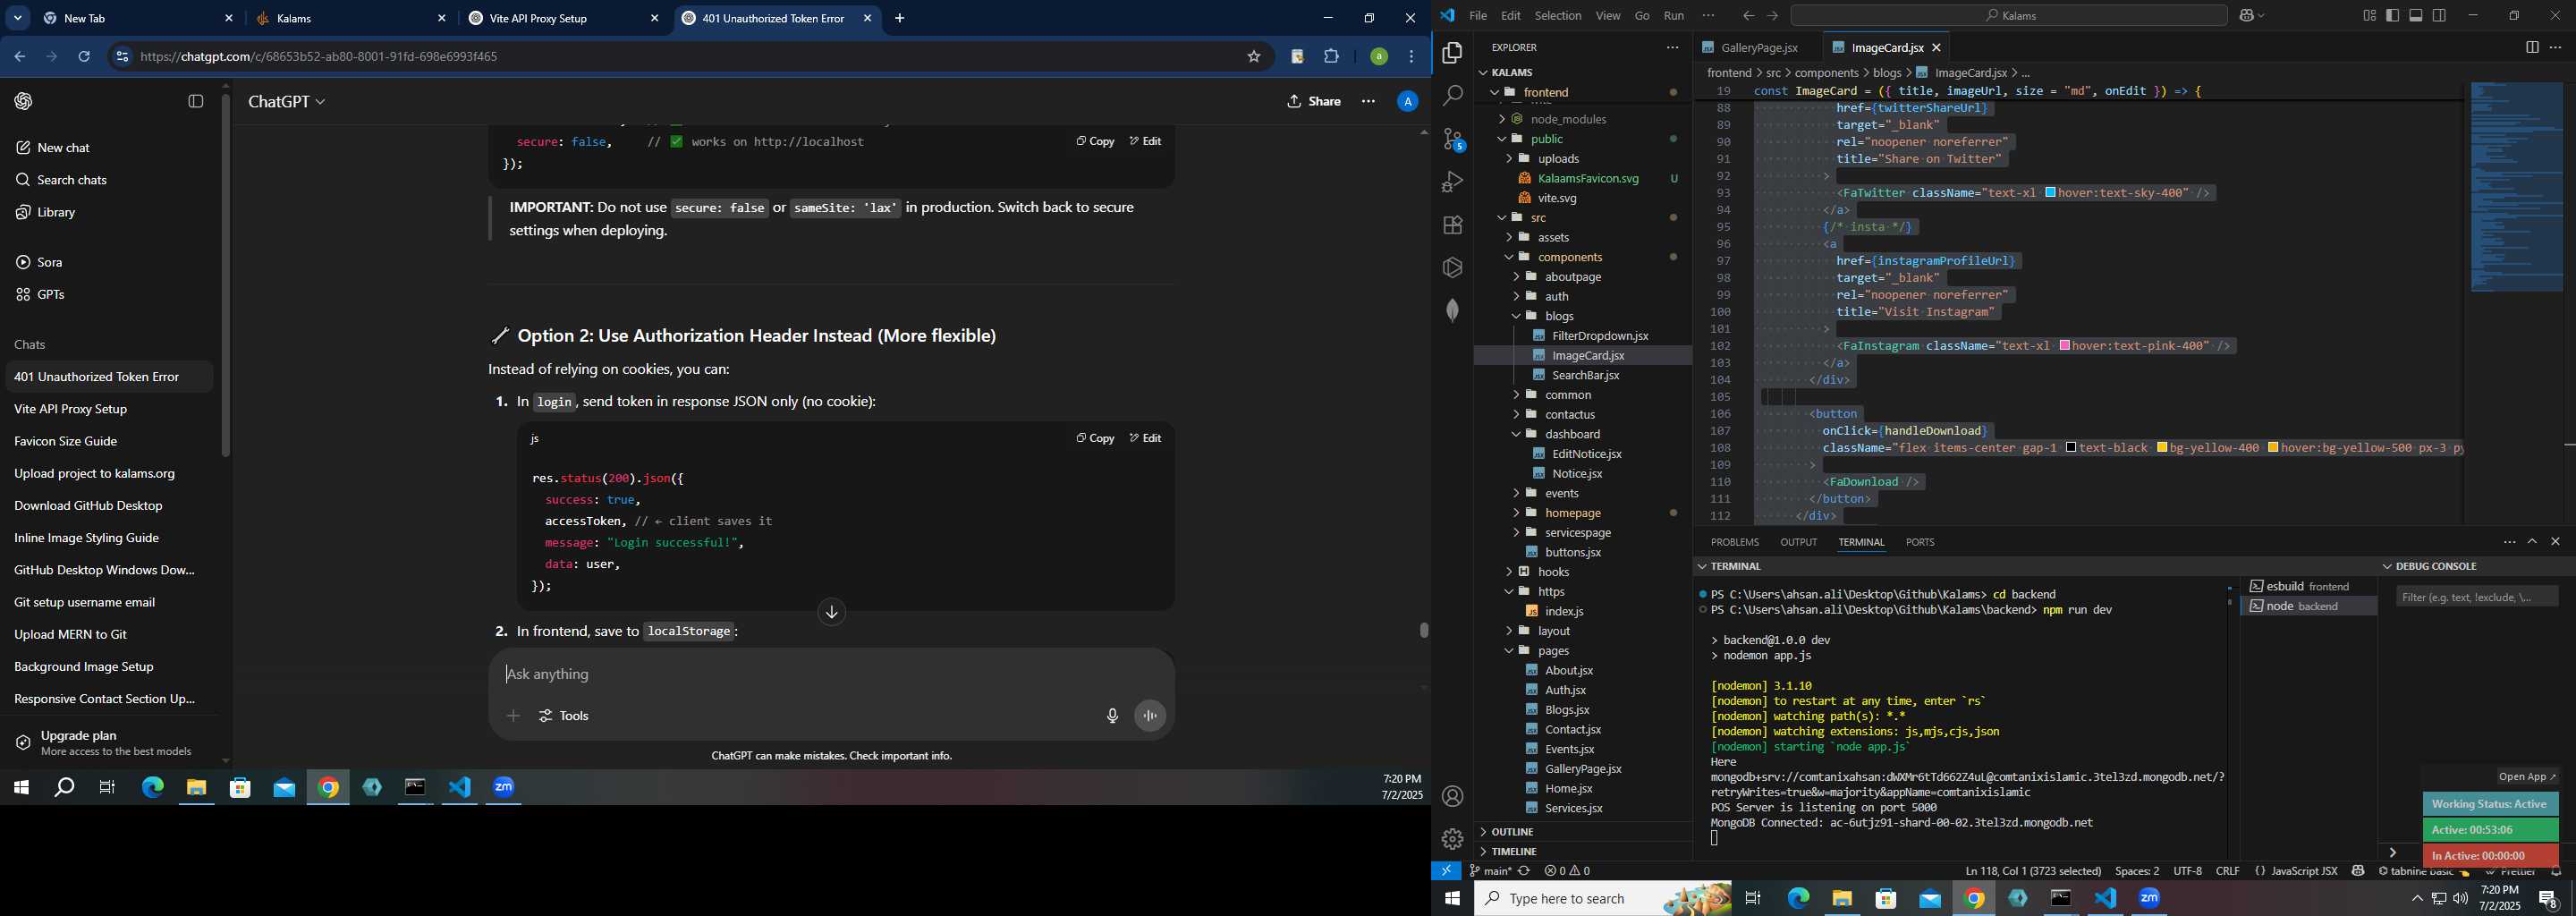Toggle VS Code primary side bar layout icon

pos(2392,15)
